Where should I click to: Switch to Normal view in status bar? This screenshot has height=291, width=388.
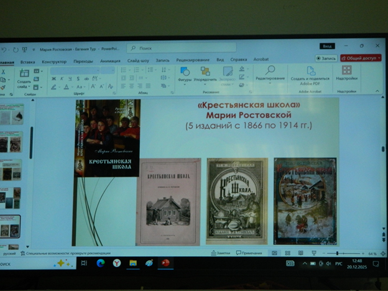tap(274, 253)
